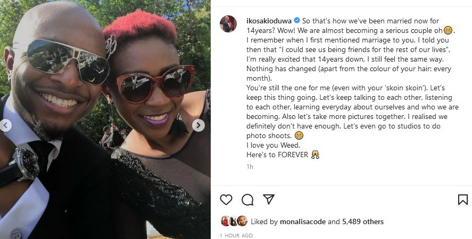
Task: Go to the previous photo in carousel
Action: tap(5, 125)
